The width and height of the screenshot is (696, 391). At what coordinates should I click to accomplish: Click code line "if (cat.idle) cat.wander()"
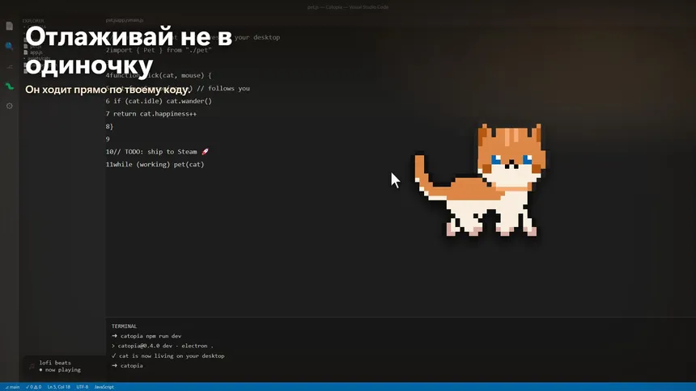(x=163, y=101)
